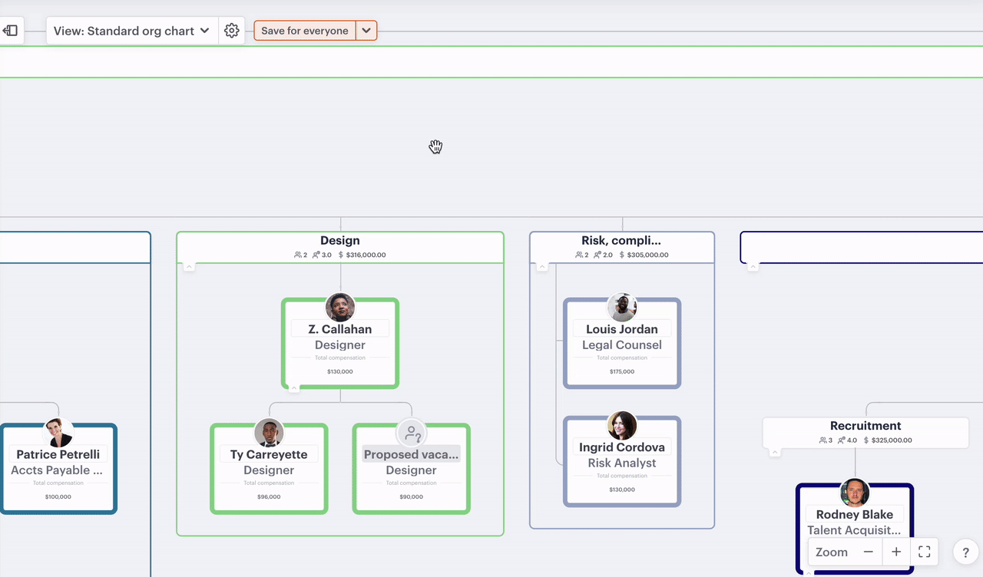Screen dimensions: 983x577
Task: Collapse the Design group with its chevron
Action: pos(189,267)
